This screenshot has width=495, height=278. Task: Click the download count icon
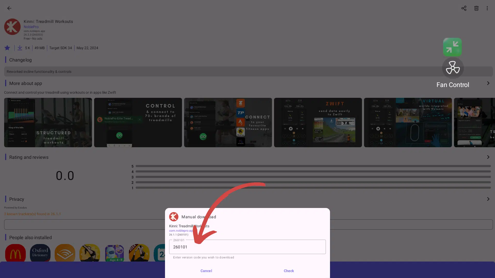click(20, 48)
